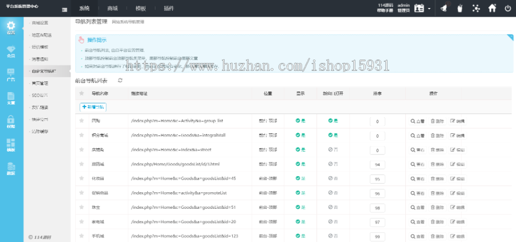Click the sort order field of 团购 row
The height and width of the screenshot is (242, 516).
tap(377, 121)
